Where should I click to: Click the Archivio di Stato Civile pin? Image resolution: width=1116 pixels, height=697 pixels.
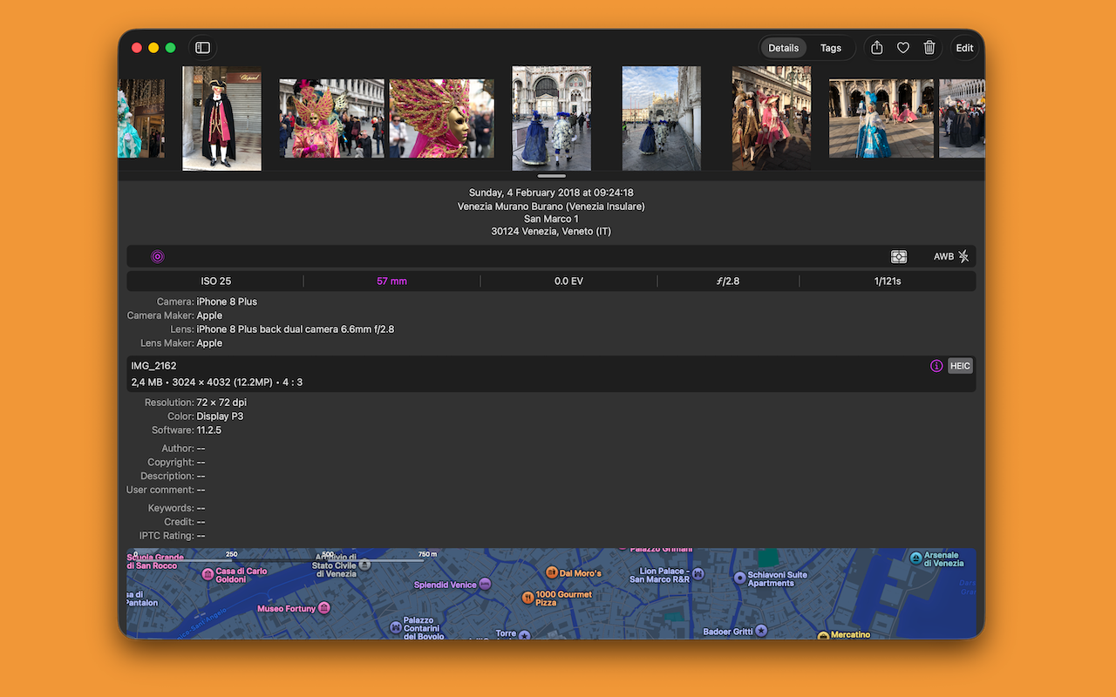(365, 565)
